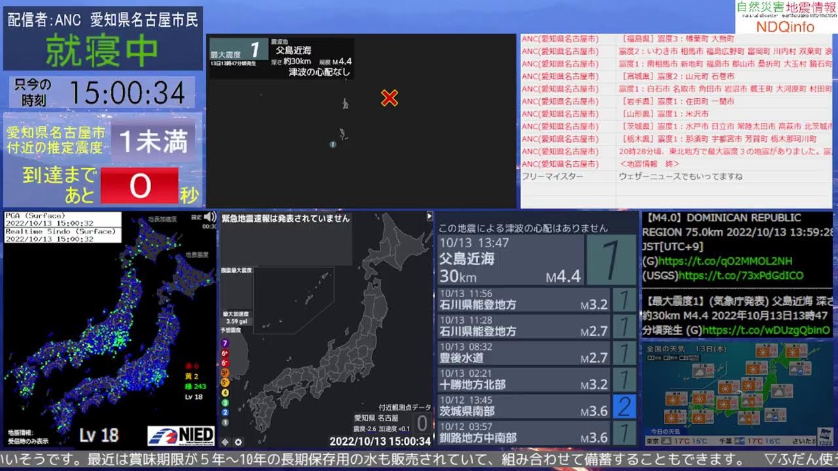Click the green intensity 3 legend circle
Image resolution: width=838 pixels, height=471 pixels.
pos(226,402)
